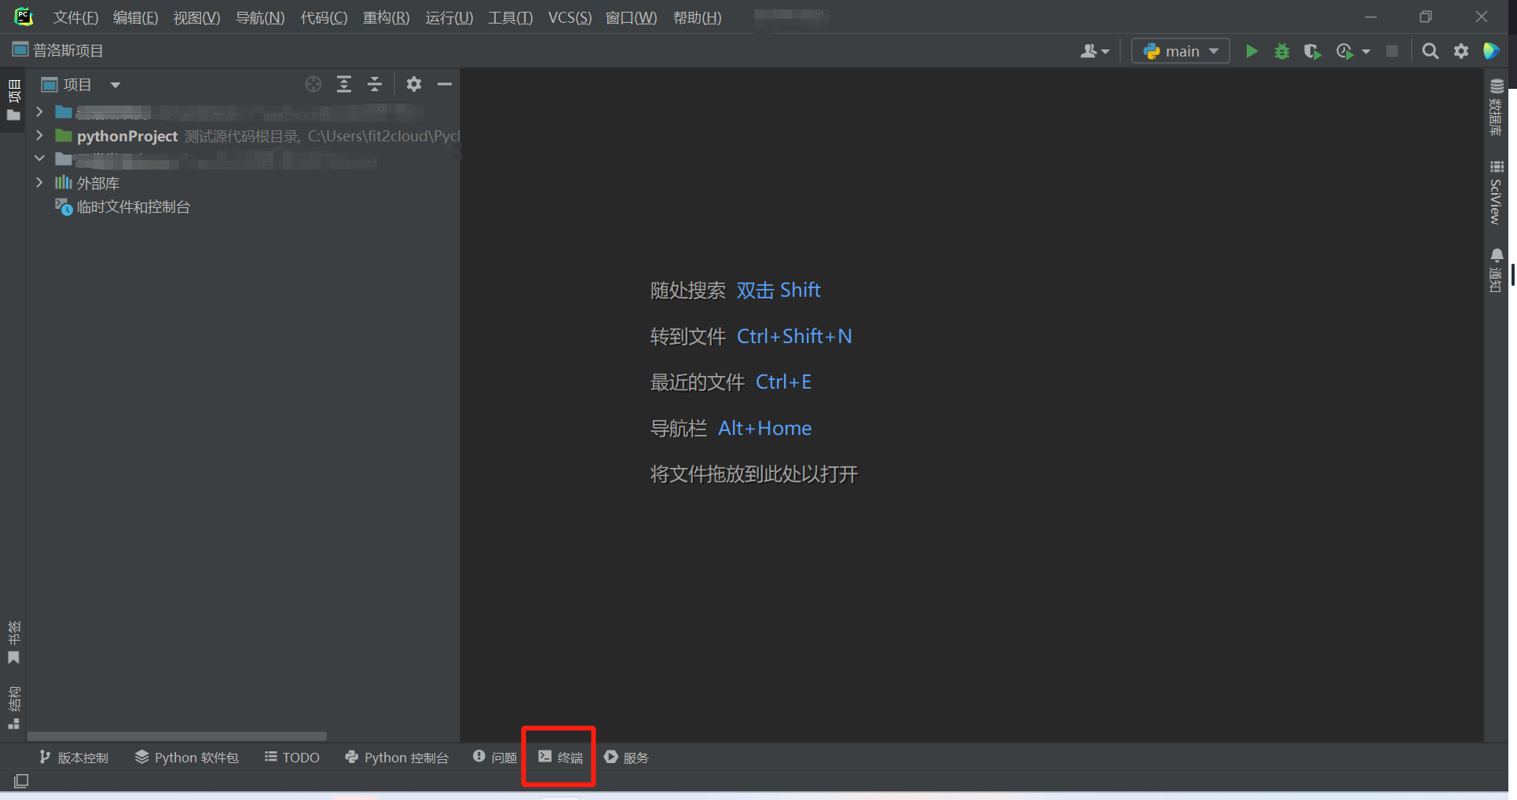Run the main configuration with the green play icon
This screenshot has width=1517, height=800.
tap(1251, 50)
